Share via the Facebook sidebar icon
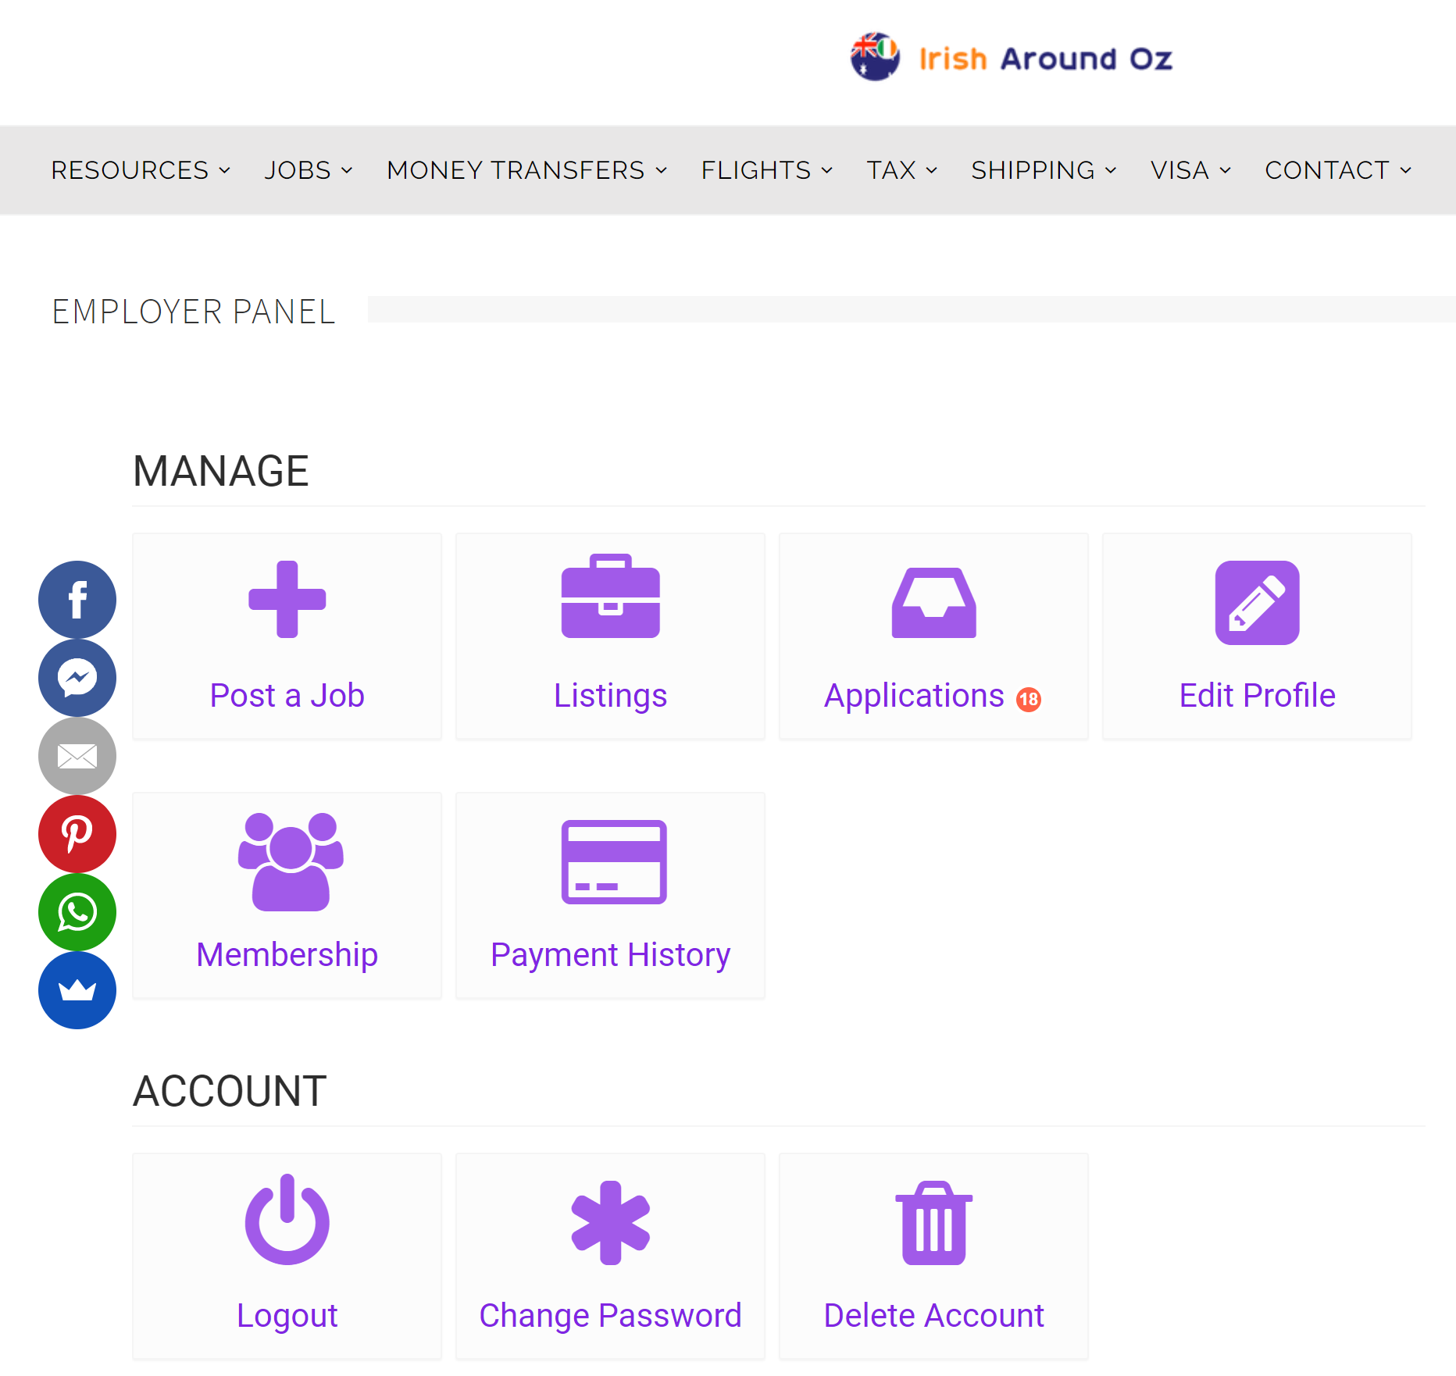1456x1376 pixels. (77, 600)
